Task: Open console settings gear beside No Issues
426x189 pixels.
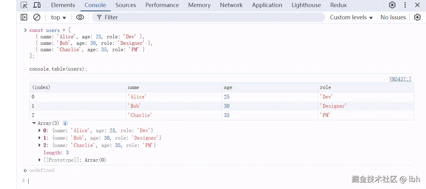Action: click(x=417, y=17)
